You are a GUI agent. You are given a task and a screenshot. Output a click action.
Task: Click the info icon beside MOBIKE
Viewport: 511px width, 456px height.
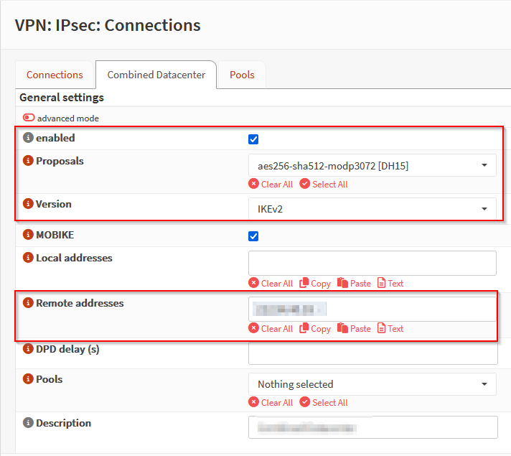click(x=28, y=235)
